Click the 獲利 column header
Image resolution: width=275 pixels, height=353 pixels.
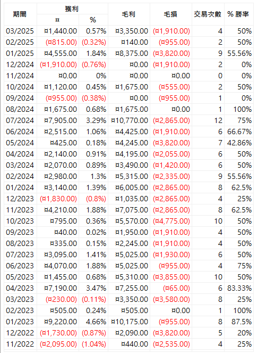click(72, 9)
